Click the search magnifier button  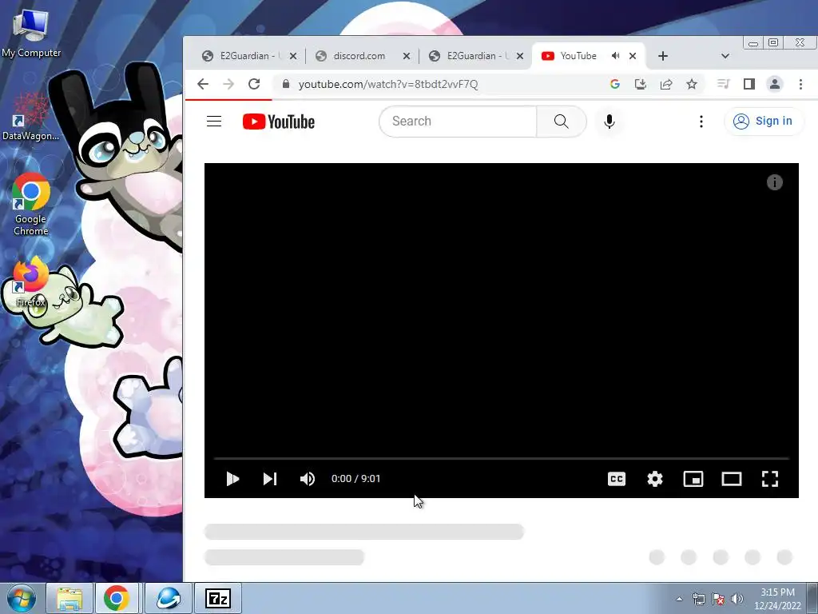tap(562, 122)
